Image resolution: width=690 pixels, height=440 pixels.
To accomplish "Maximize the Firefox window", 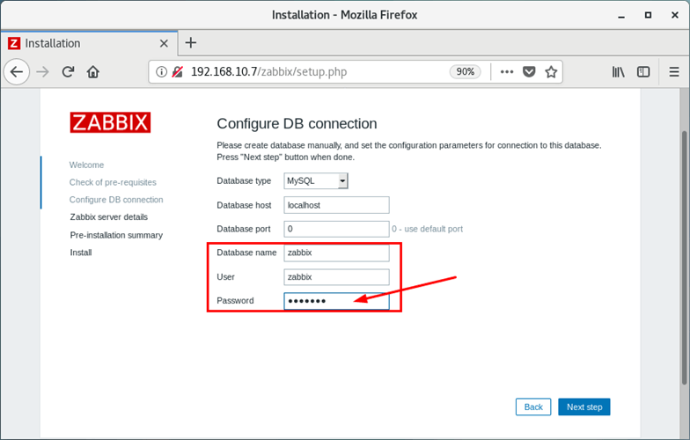I will [648, 15].
